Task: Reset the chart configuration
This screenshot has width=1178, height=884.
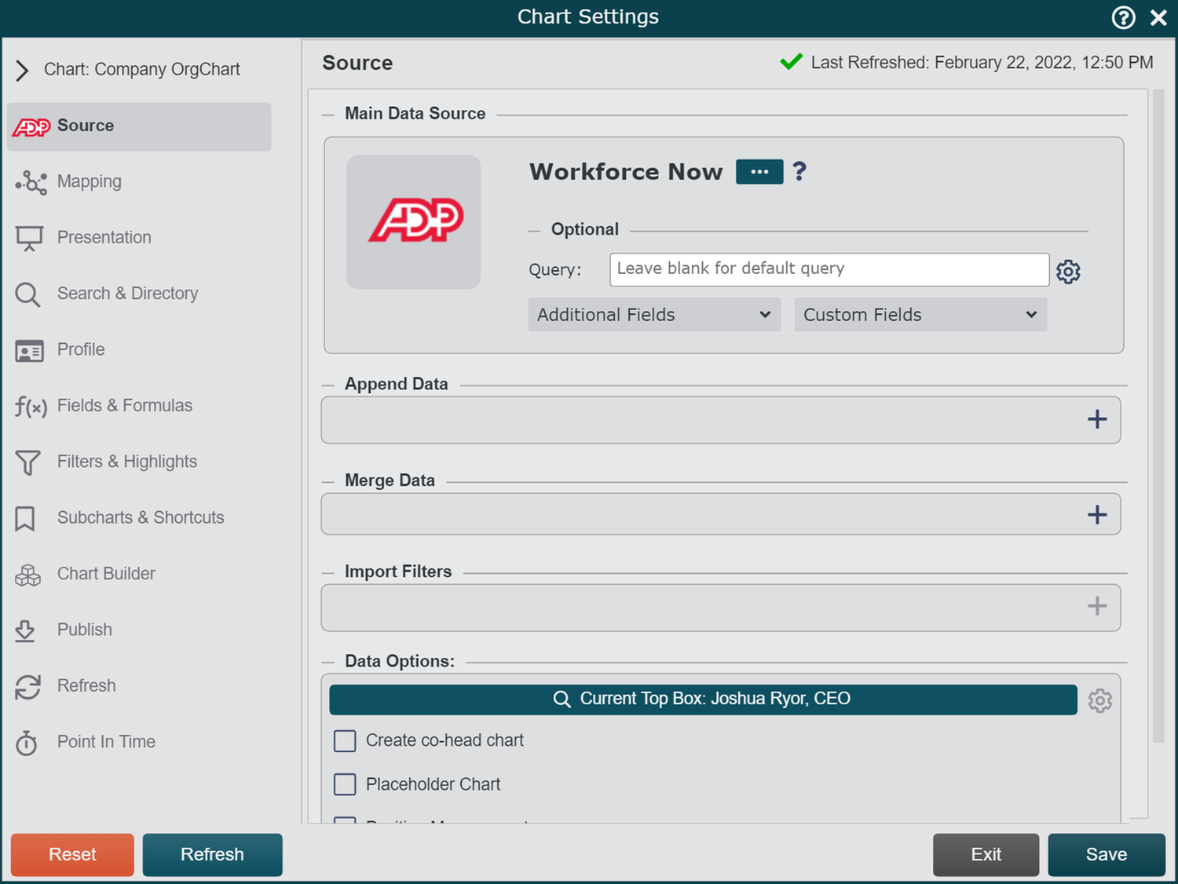Action: point(71,854)
